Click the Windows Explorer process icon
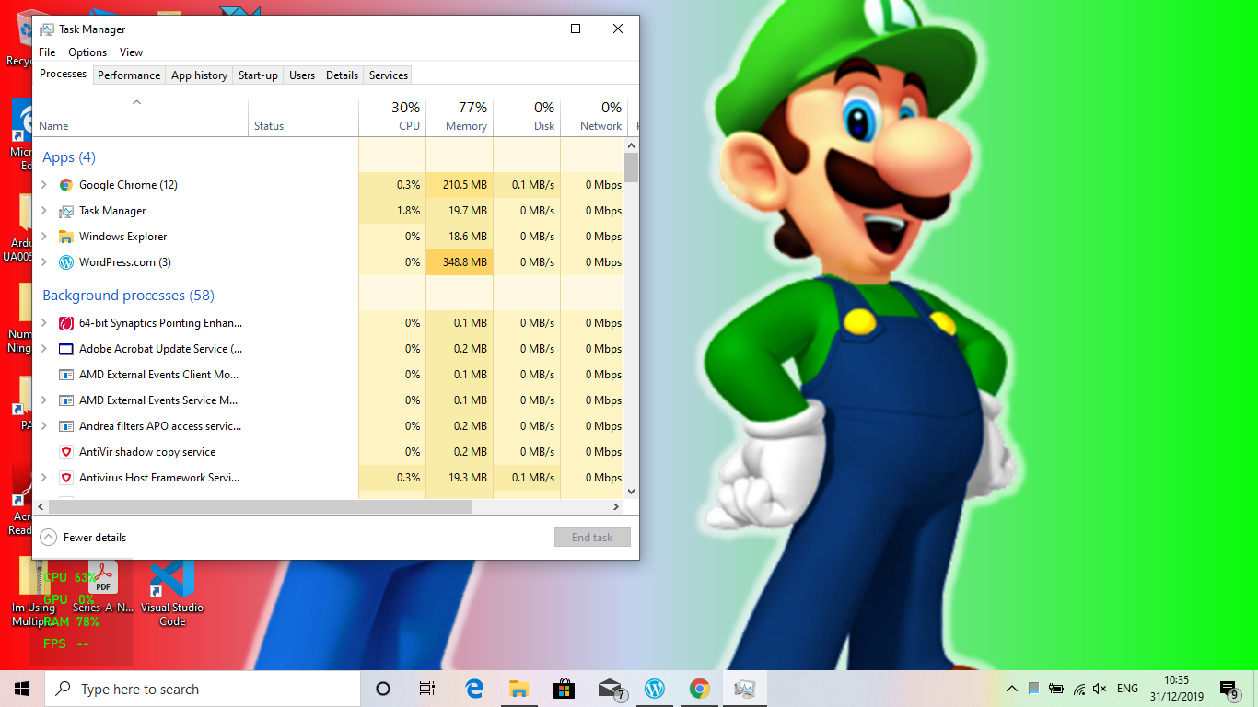 tap(66, 237)
